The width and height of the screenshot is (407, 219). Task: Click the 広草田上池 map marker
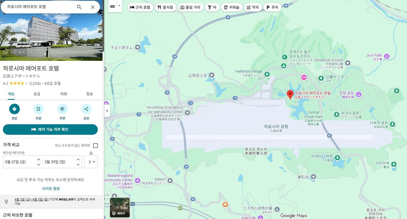click(x=212, y=76)
